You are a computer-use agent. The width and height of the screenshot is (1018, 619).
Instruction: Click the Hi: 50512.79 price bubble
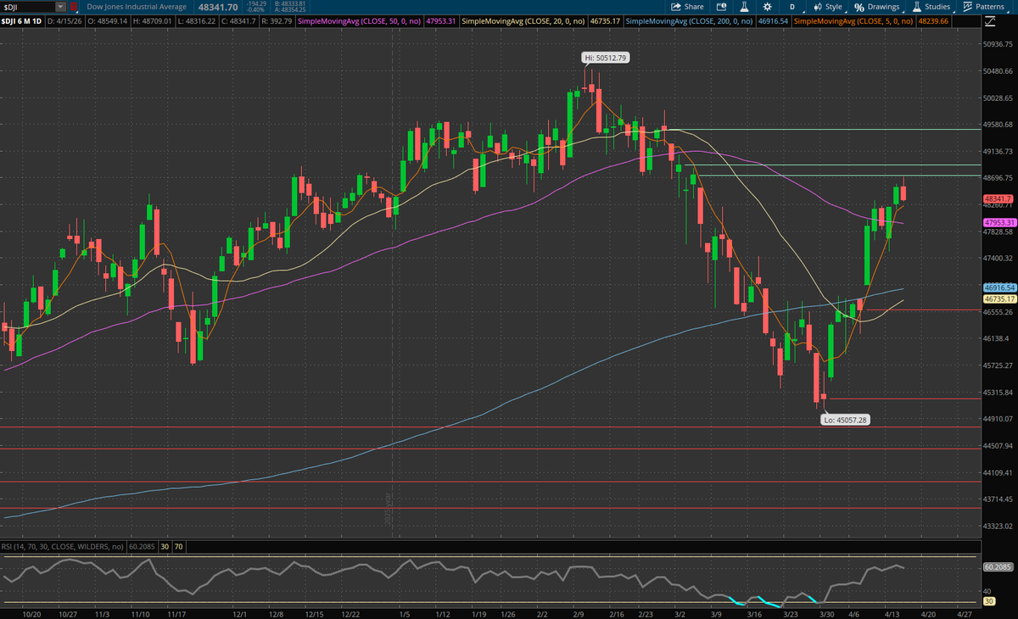(606, 58)
